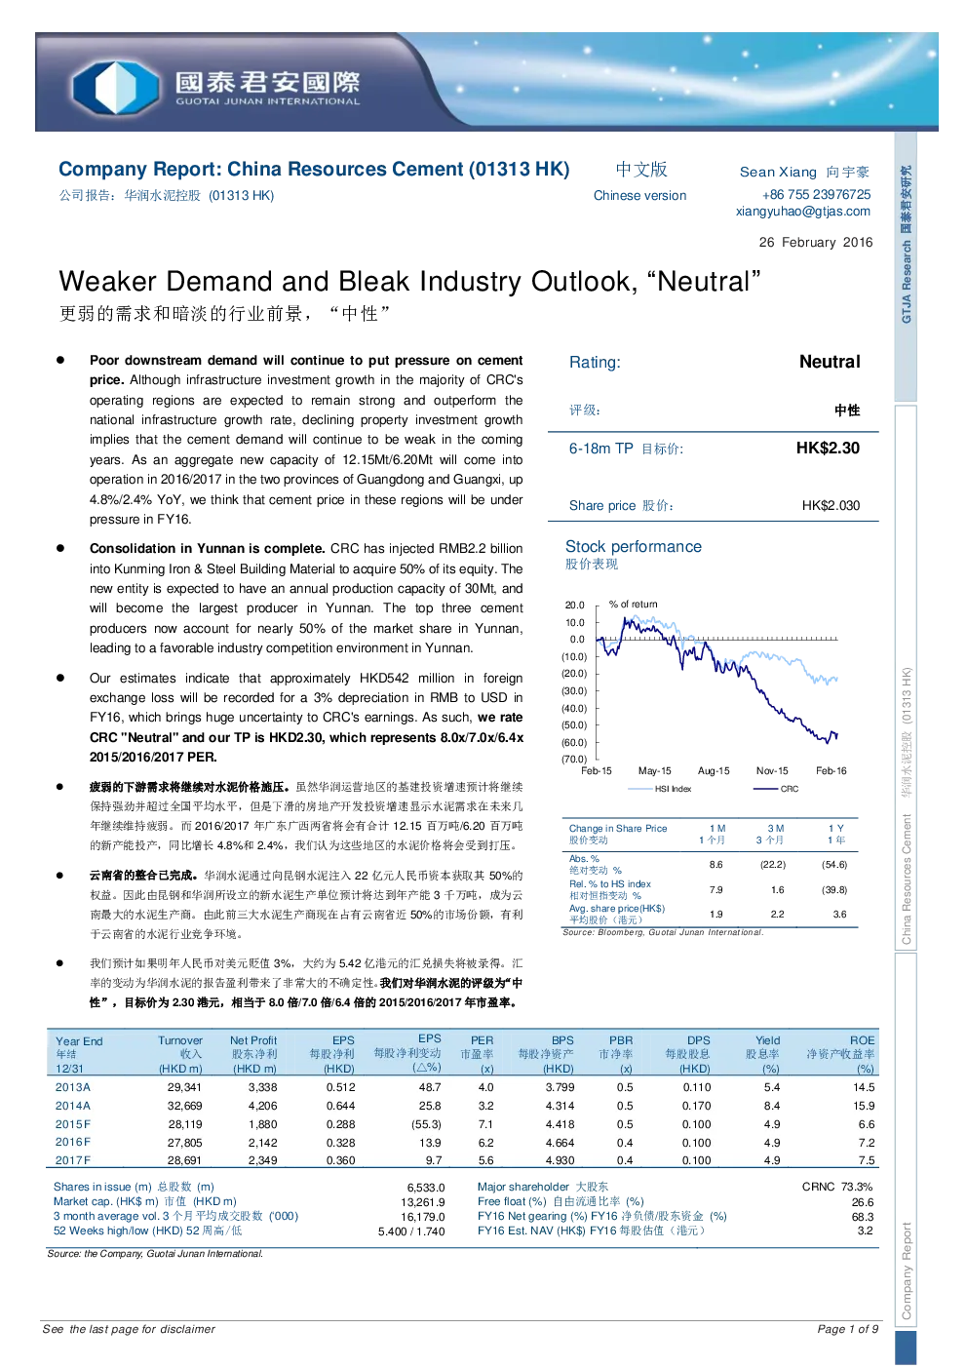Click 52 Weeks high/low value 5.400 / 1.740
Viewport: 967px width, 1368px height.
pos(411,1231)
